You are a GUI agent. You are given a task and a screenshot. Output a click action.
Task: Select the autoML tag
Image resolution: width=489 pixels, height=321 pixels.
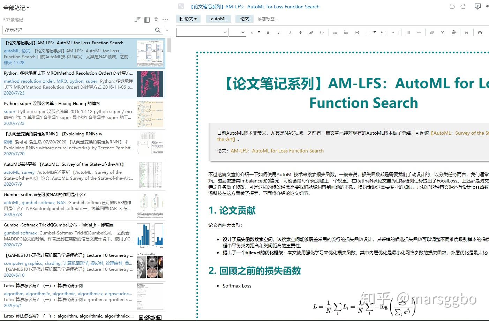tap(219, 19)
